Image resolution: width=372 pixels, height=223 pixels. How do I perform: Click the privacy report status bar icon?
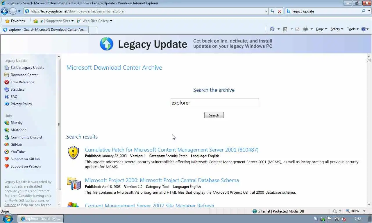(335, 211)
